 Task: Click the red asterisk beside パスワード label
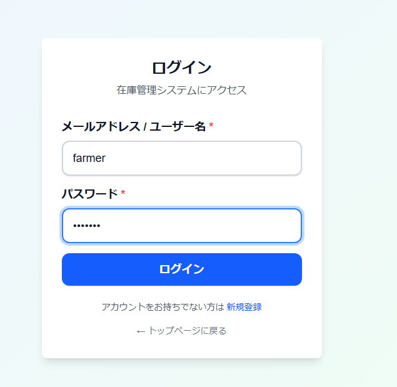[x=123, y=194]
